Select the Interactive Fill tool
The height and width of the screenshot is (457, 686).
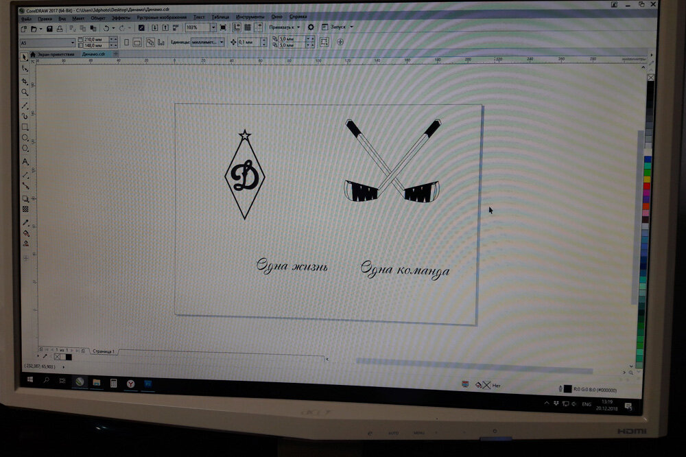tap(26, 233)
